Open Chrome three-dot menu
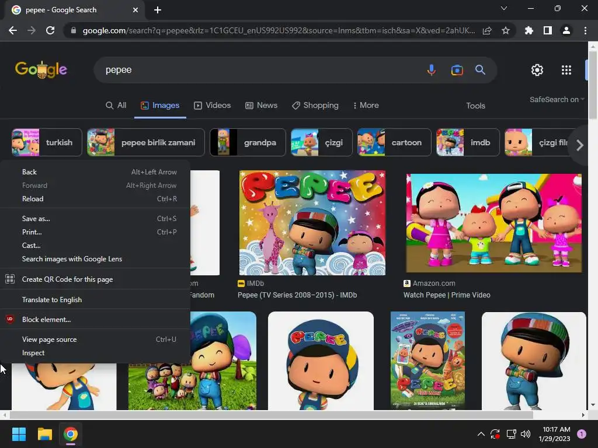Viewport: 598px width, 448px height. pos(585,30)
